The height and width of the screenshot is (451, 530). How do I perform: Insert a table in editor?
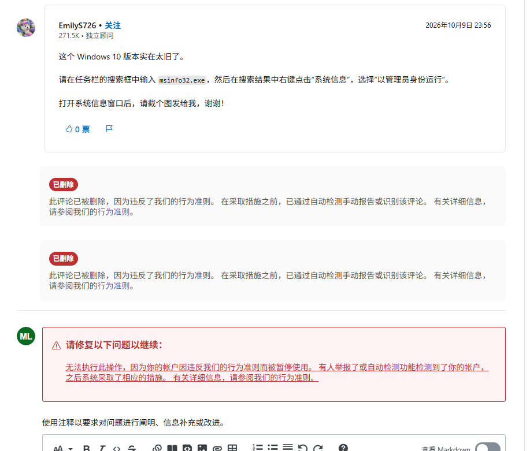tap(232, 448)
